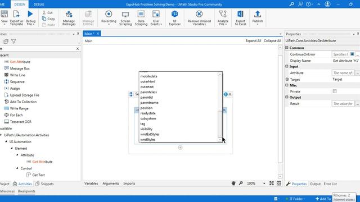Open the Imports panel

(x=129, y=183)
